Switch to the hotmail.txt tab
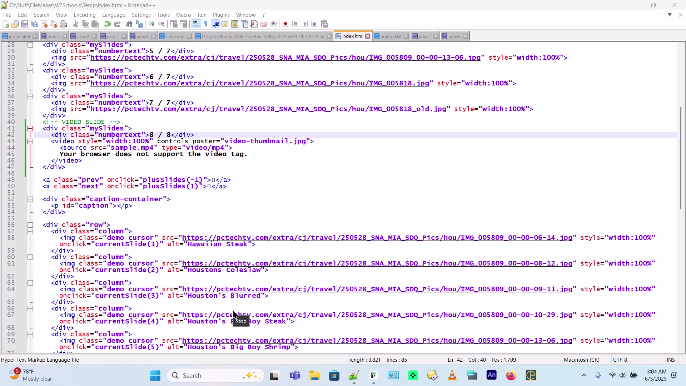This screenshot has width=686, height=386. 391,36
